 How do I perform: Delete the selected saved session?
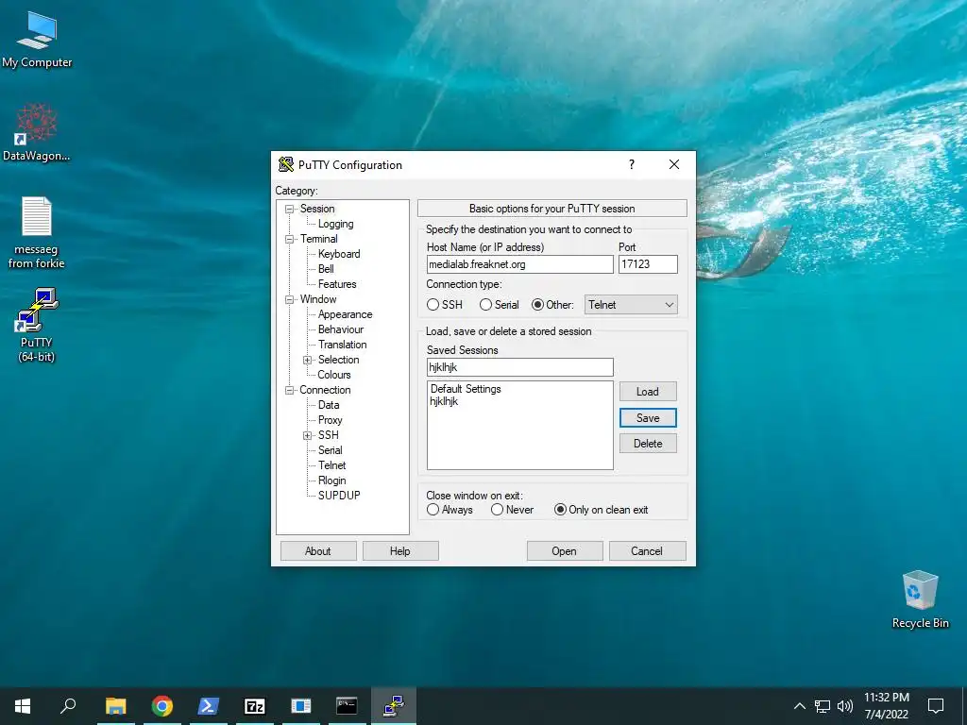648,444
